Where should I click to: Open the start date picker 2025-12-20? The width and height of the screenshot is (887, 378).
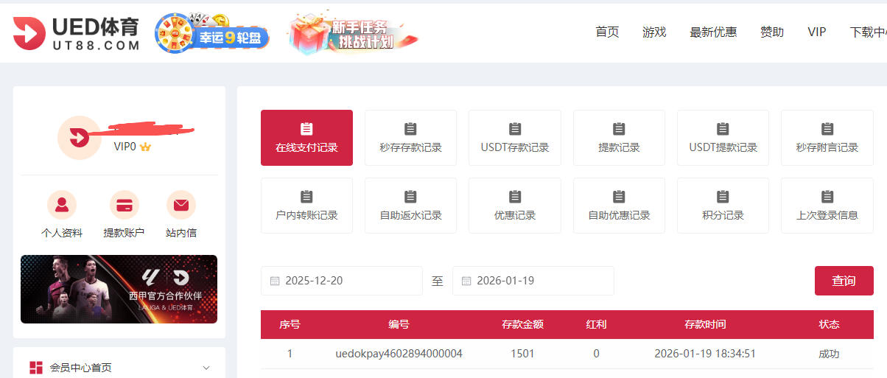point(341,281)
